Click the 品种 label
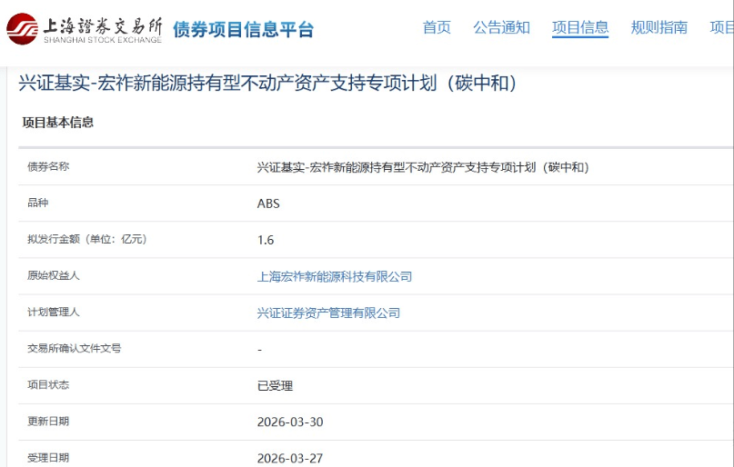Image resolution: width=734 pixels, height=467 pixels. [x=38, y=203]
